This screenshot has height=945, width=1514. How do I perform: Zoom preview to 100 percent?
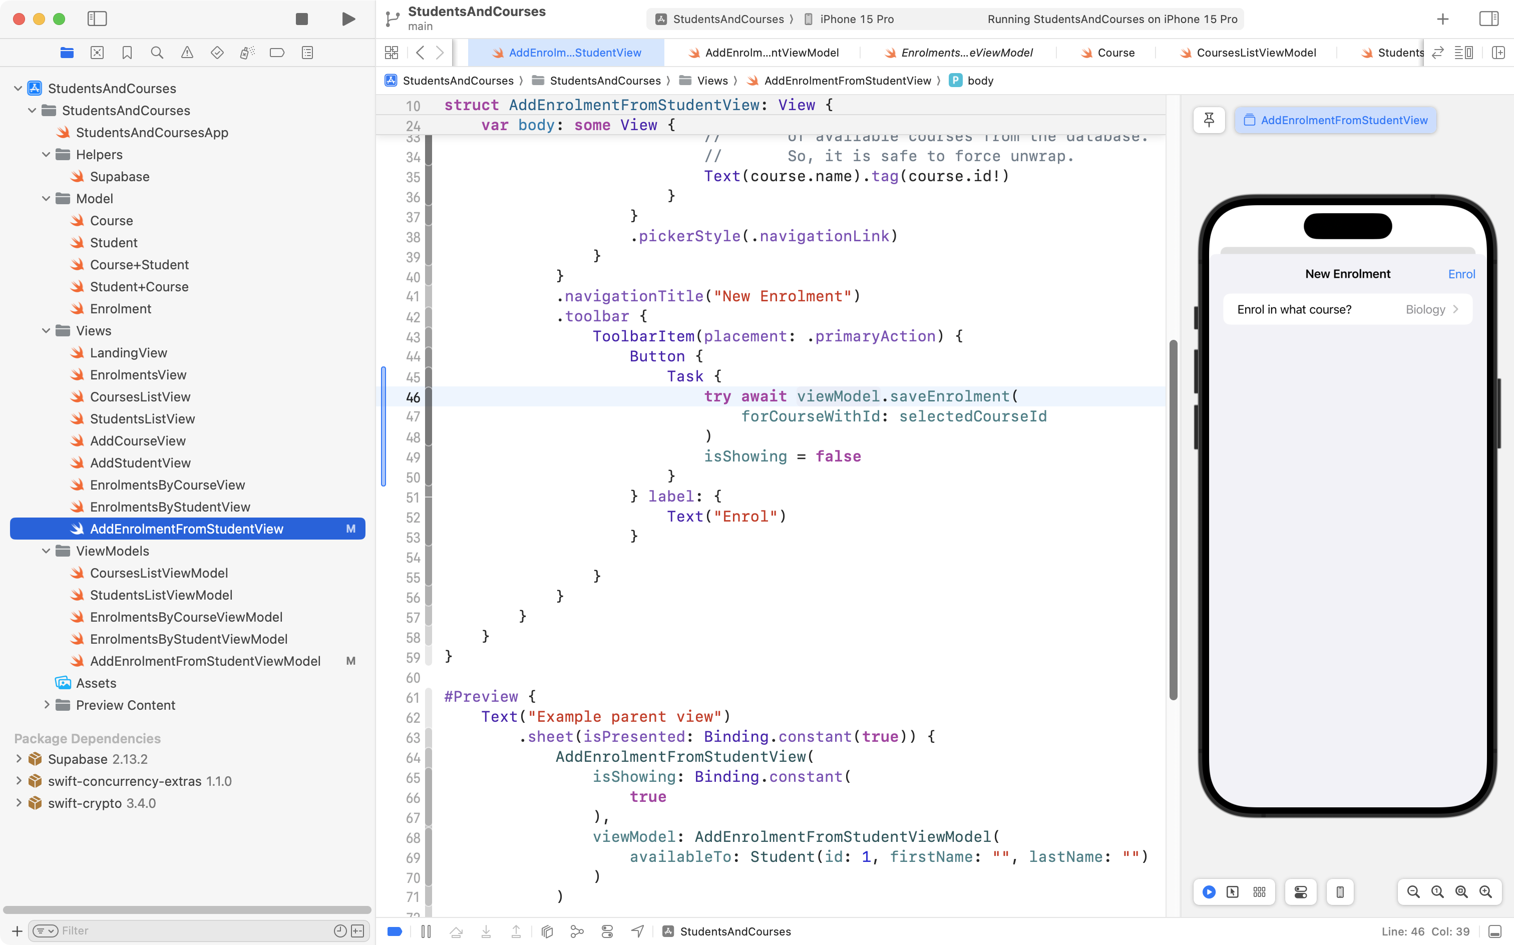(x=1436, y=892)
